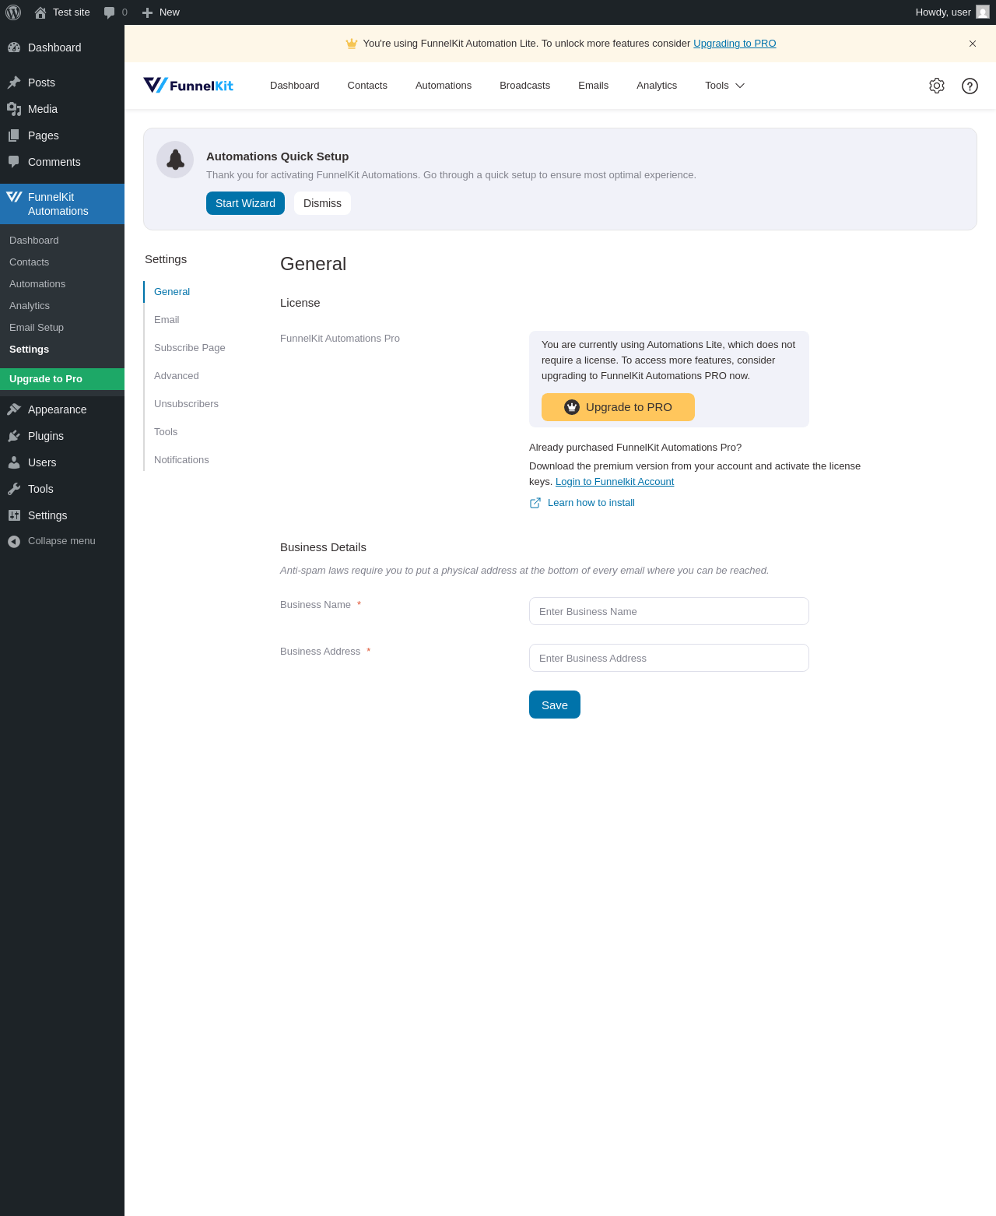The width and height of the screenshot is (996, 1216).
Task: Click the Collapse menu arrow icon
Action: click(x=14, y=541)
